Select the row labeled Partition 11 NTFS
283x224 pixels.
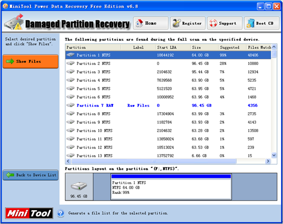coord(168,139)
